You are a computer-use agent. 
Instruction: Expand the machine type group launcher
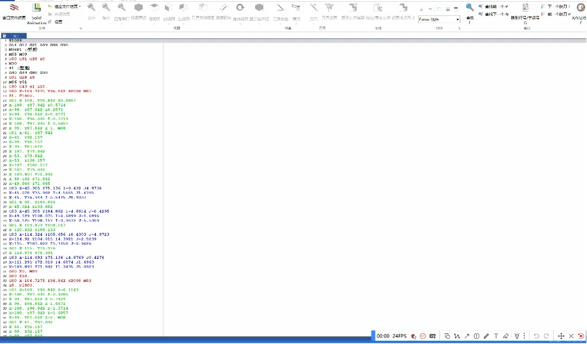459,28
